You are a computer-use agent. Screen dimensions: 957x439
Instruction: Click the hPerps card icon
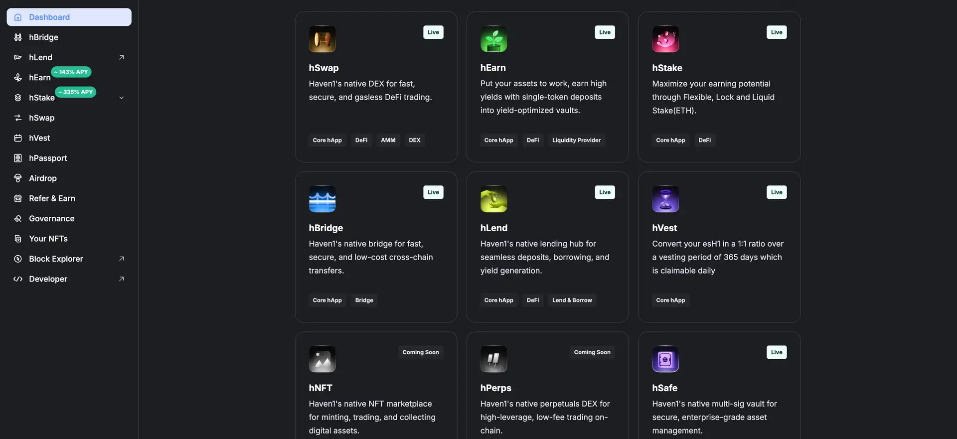tap(493, 359)
